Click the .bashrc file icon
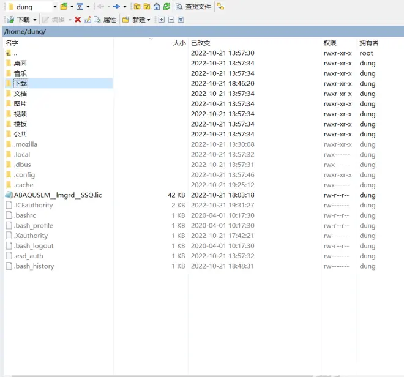 point(9,215)
